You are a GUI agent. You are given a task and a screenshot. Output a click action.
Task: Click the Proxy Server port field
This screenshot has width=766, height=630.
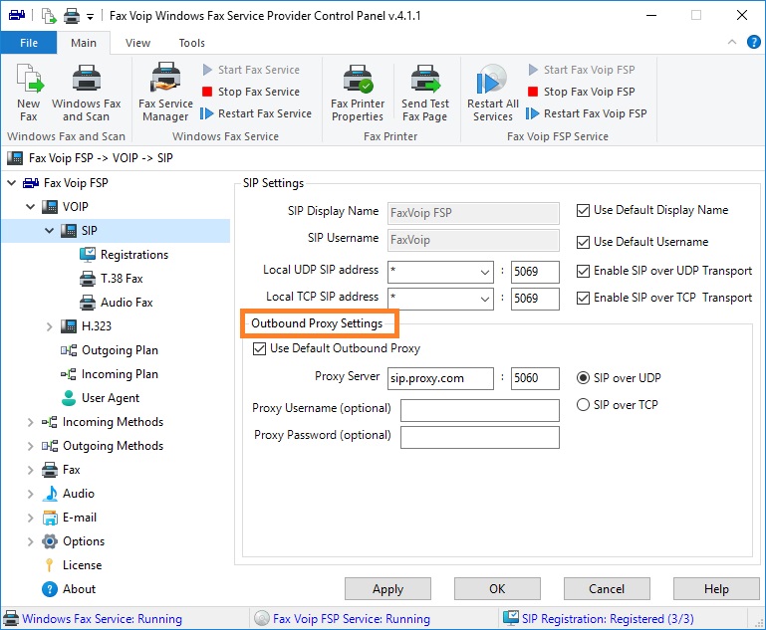pos(535,378)
